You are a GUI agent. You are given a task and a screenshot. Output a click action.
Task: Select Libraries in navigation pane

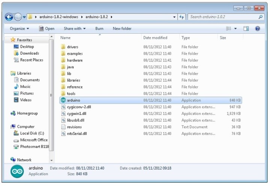click(24, 73)
